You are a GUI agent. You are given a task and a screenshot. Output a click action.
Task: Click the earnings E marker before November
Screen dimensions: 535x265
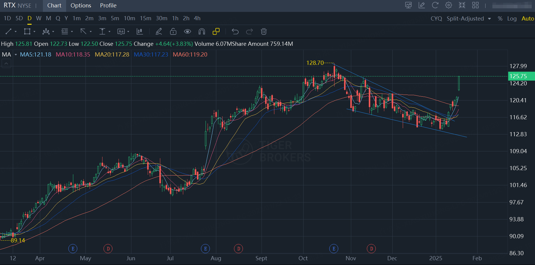[x=334, y=249]
